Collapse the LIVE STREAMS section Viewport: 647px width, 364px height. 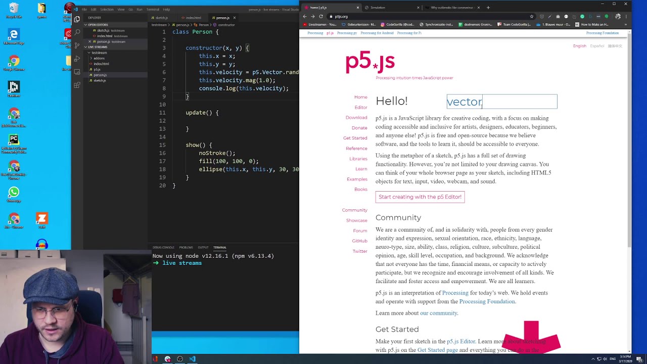tap(85, 47)
